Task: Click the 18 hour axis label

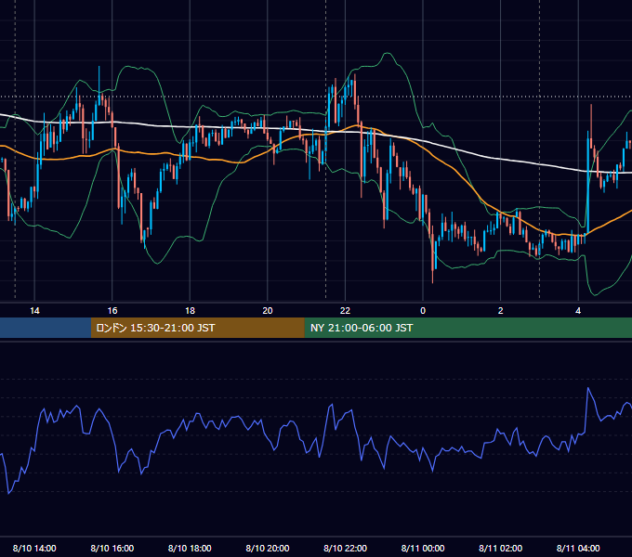Action: click(x=190, y=311)
